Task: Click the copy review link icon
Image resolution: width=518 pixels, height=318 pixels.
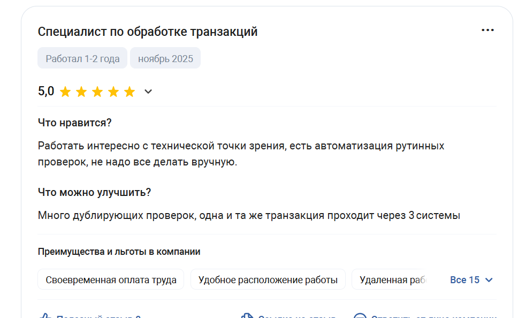Action: coord(247,316)
